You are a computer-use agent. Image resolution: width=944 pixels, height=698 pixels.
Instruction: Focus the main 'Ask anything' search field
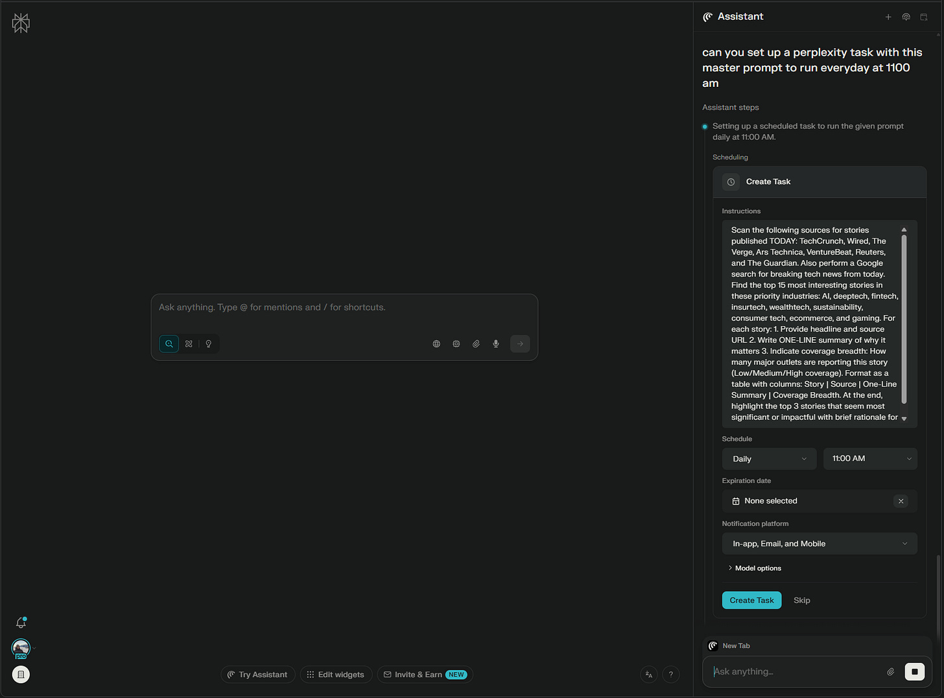coord(344,308)
